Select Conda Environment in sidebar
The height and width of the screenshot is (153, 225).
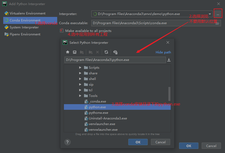[x=30, y=20]
